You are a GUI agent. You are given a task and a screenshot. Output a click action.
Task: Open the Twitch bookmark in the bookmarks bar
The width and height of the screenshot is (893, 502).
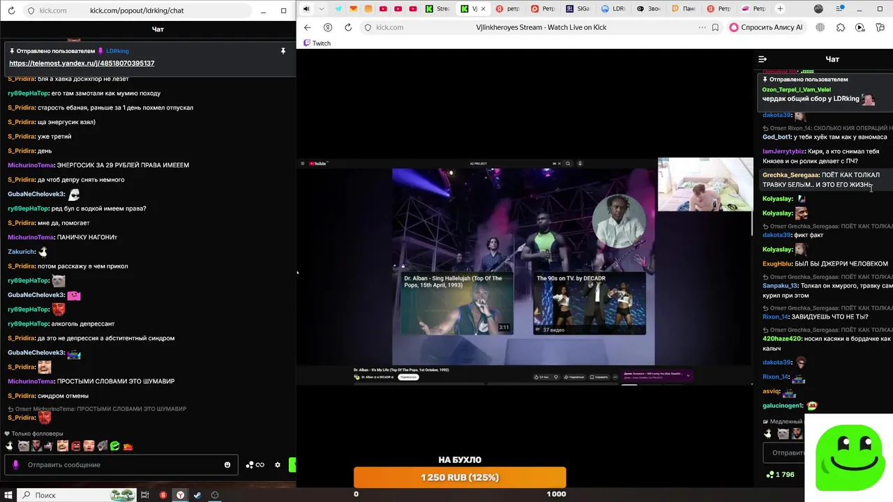pyautogui.click(x=317, y=43)
